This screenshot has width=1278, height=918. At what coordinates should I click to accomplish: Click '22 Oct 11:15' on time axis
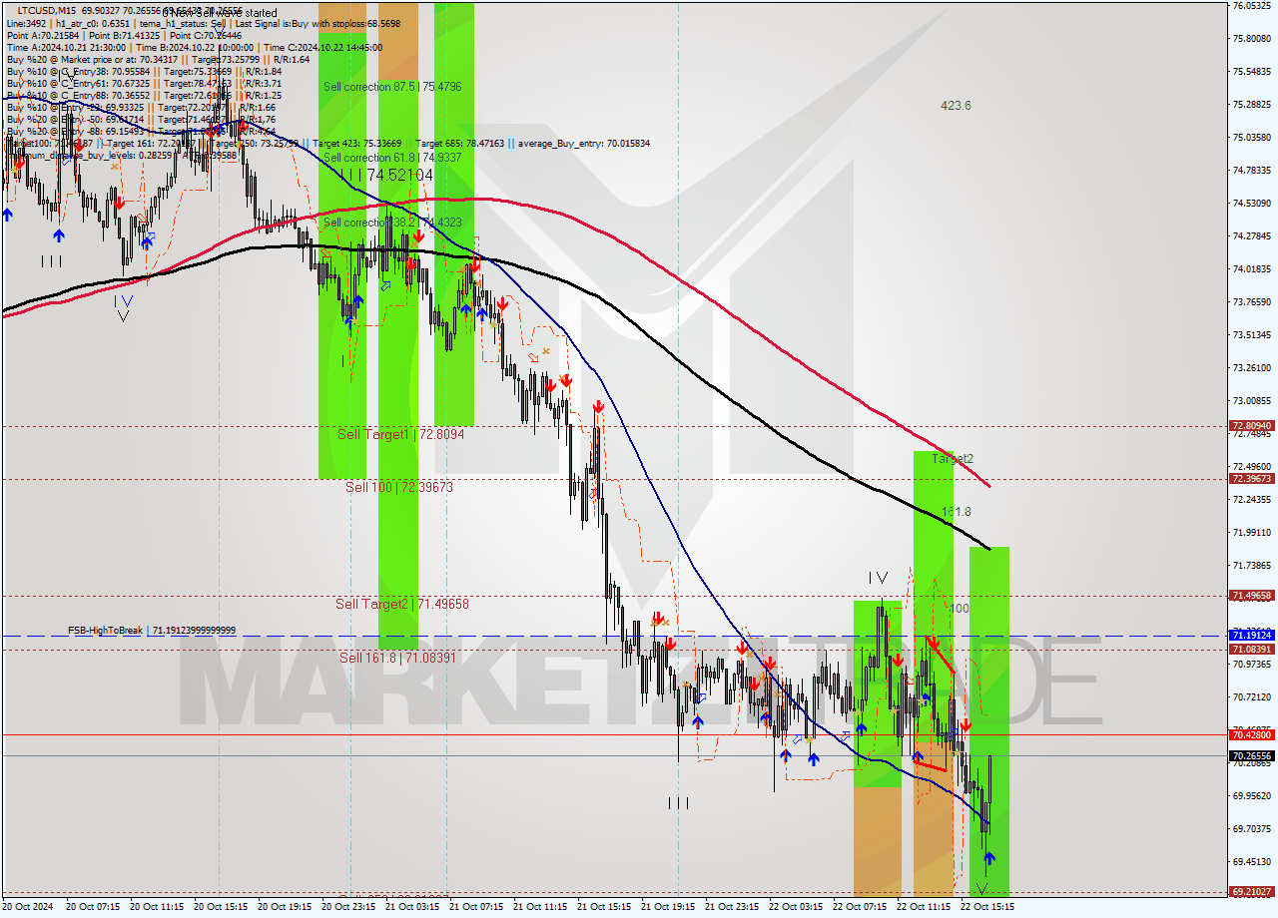coord(924,907)
